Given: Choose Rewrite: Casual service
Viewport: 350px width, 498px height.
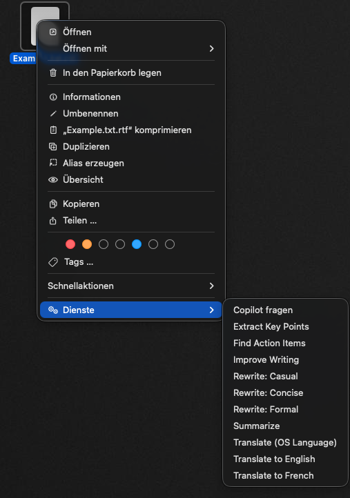Looking at the screenshot, I should tap(285, 376).
